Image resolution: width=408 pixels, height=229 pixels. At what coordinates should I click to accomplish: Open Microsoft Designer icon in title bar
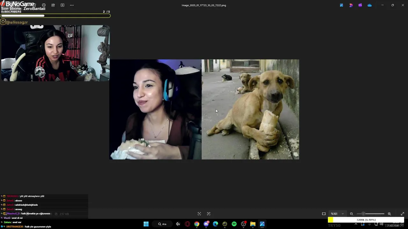click(351, 5)
